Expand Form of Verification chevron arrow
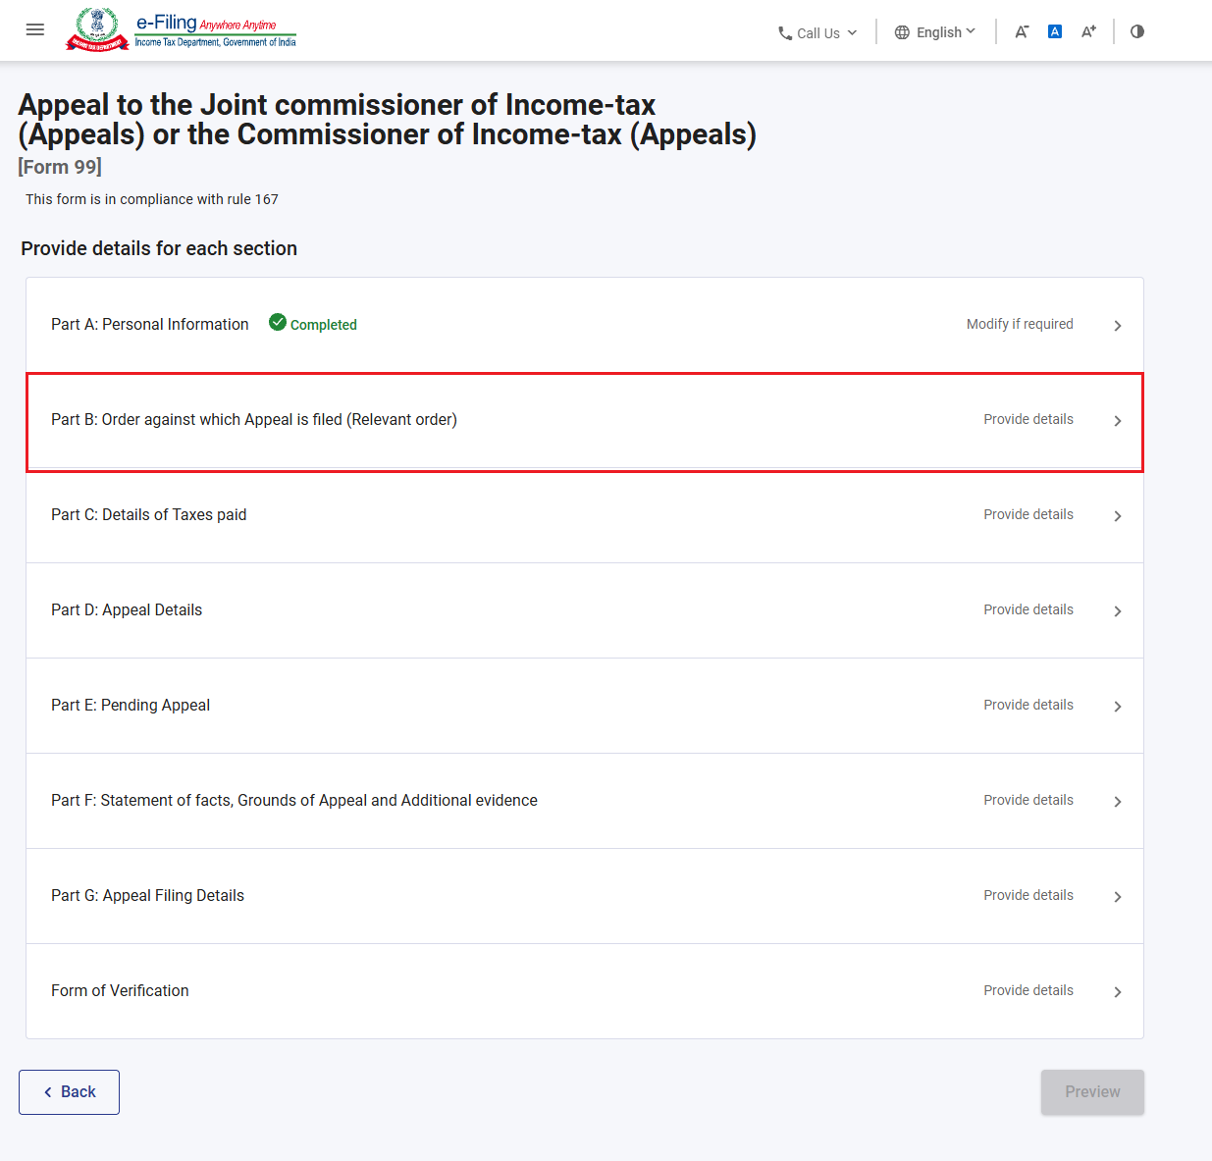 coord(1118,992)
